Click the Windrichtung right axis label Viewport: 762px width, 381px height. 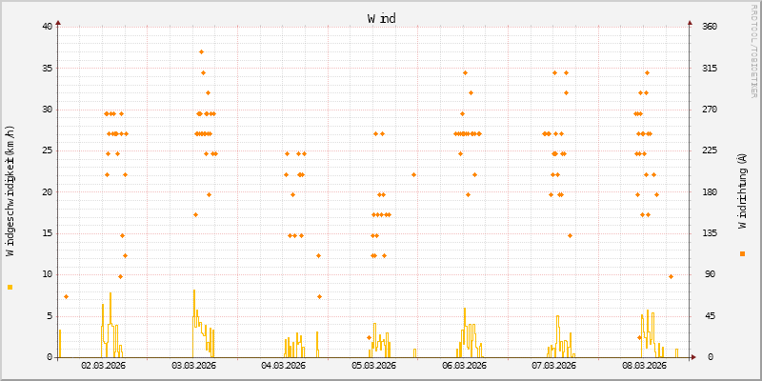[x=742, y=190]
